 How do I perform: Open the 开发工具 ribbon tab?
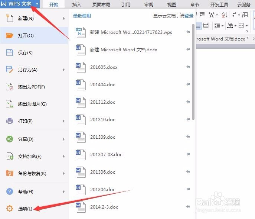[219, 4]
